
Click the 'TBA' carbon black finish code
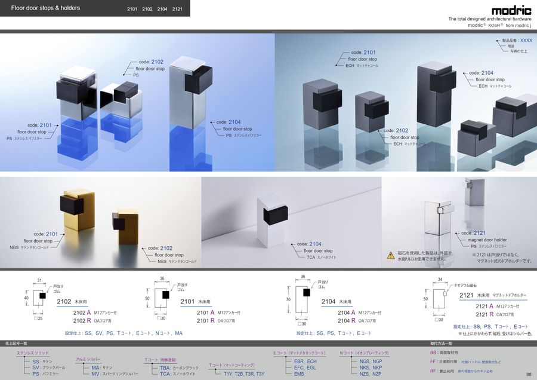tap(179, 367)
